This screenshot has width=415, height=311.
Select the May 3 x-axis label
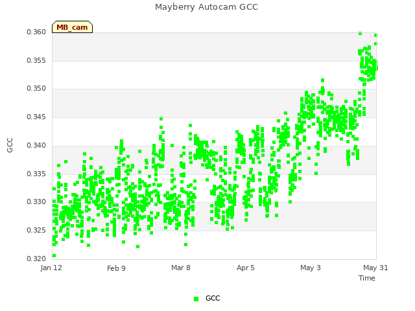pos(311,268)
